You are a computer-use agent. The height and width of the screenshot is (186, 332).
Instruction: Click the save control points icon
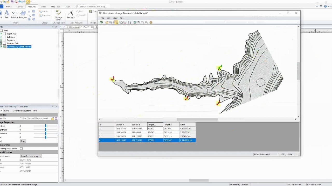[111, 22]
